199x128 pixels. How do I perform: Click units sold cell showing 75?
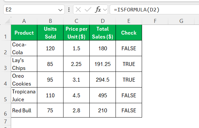[x=50, y=110]
